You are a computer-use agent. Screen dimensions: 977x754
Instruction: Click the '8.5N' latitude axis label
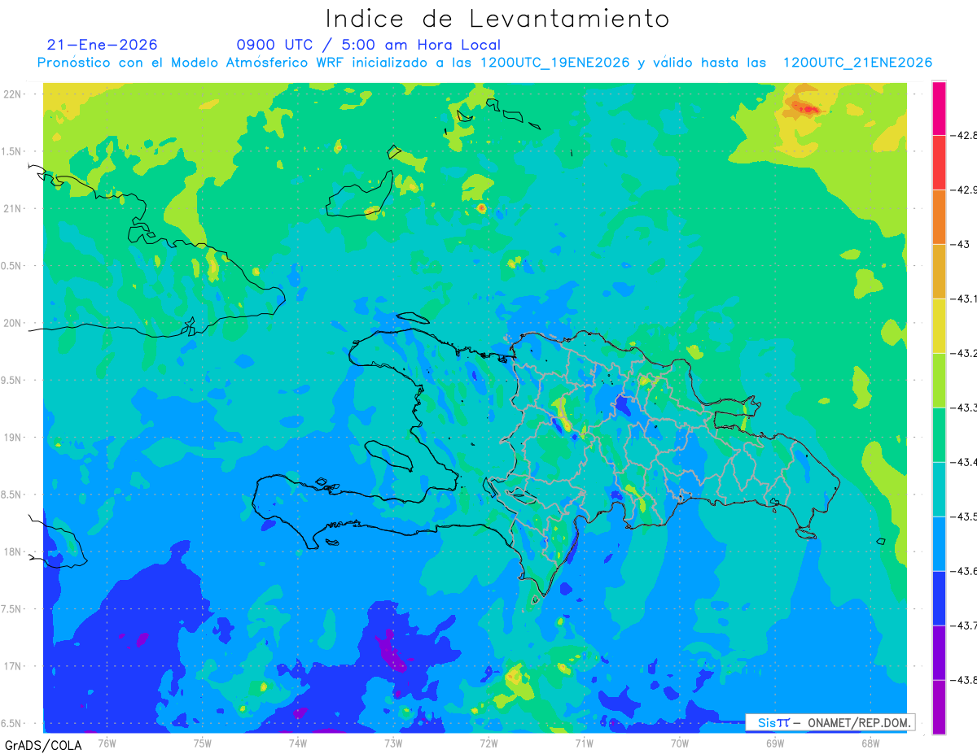pyautogui.click(x=12, y=495)
